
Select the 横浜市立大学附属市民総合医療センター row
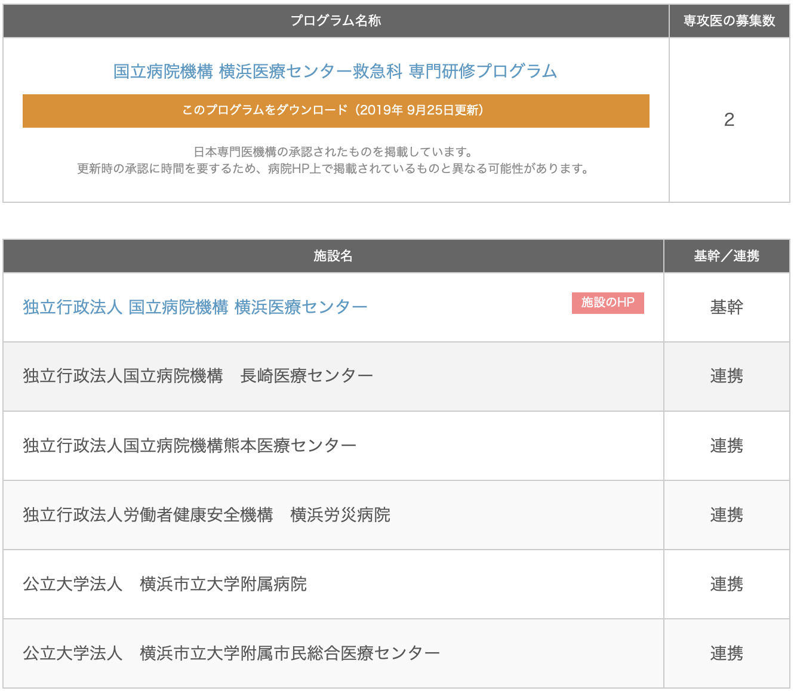232,653
